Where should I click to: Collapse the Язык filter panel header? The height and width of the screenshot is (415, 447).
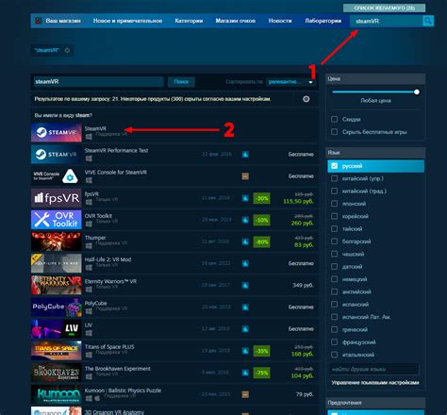(375, 153)
